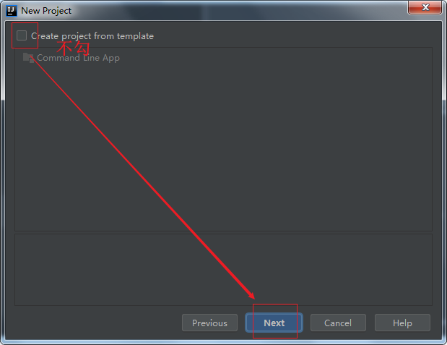Close the New Project dialog window
Viewport: 447px width, 345px height.
425,7
